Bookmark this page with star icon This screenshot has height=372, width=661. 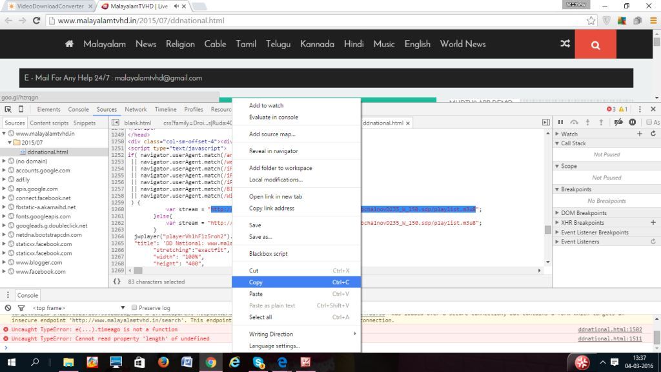[x=591, y=20]
